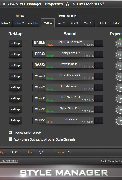Uncheck Original Style Sounds checkbox

(10, 133)
